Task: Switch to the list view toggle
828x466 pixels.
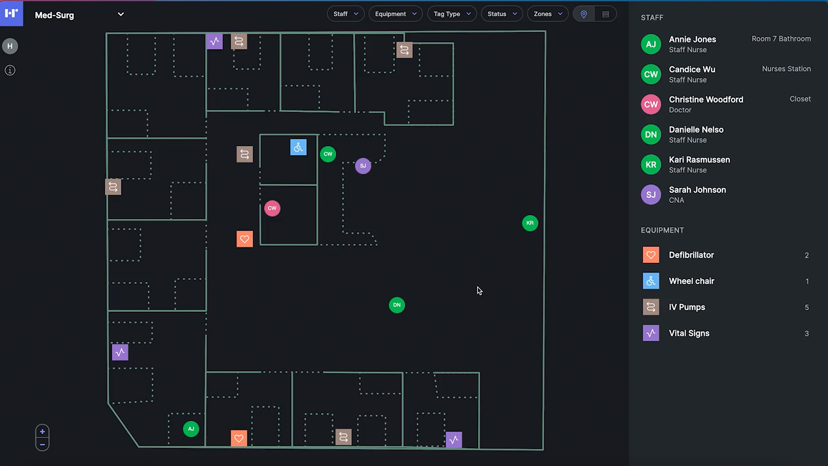Action: [x=606, y=14]
